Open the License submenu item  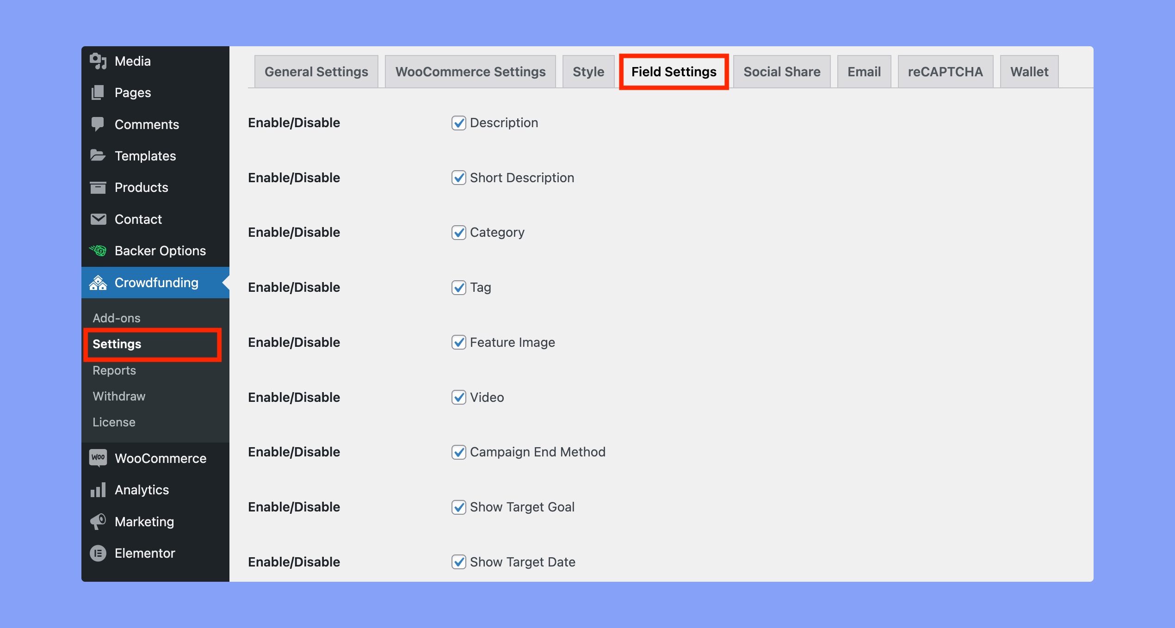(x=114, y=422)
